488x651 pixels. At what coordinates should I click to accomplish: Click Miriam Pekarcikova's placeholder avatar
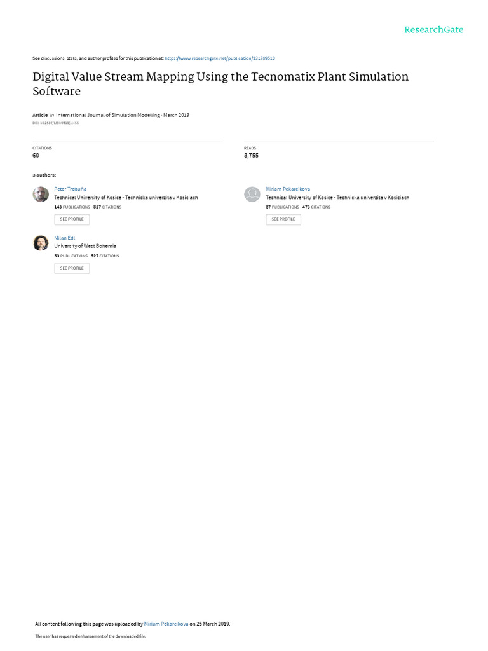[x=252, y=194]
